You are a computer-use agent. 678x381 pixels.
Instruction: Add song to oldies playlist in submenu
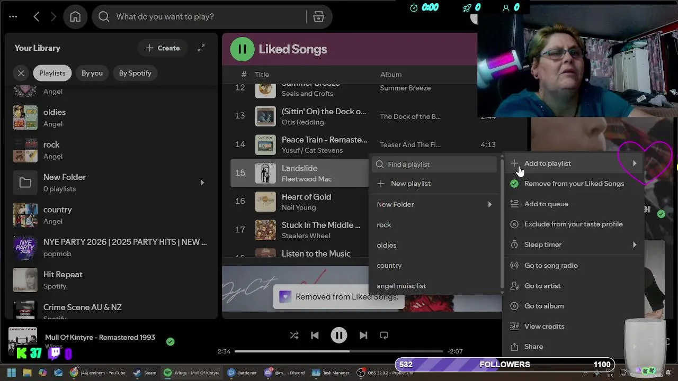point(434,246)
